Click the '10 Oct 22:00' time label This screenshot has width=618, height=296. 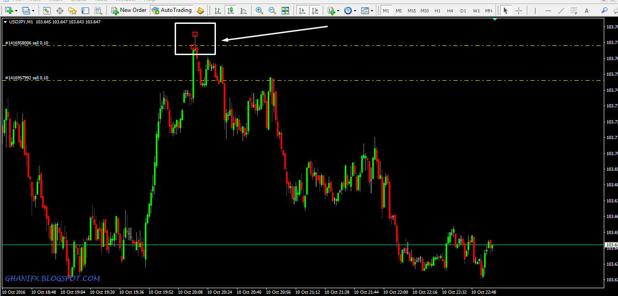(396, 292)
